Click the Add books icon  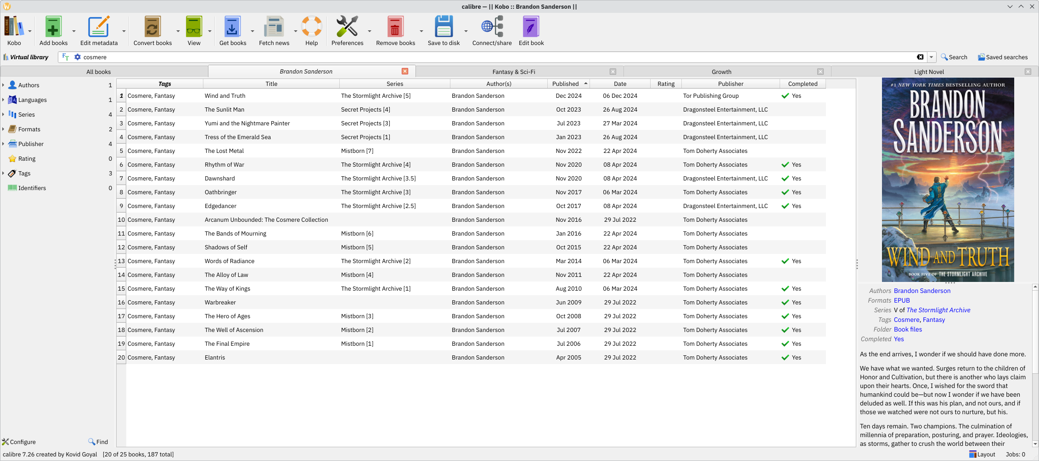pyautogui.click(x=53, y=27)
